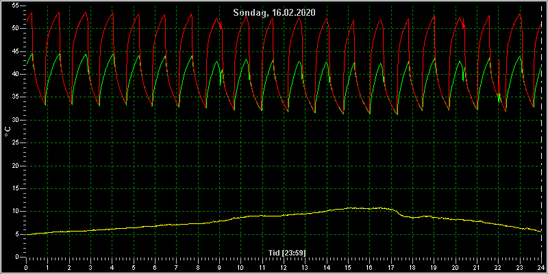Screen dimensions: 548x274
Task: Click hour 3 on the time axis
Action: [x=90, y=267]
